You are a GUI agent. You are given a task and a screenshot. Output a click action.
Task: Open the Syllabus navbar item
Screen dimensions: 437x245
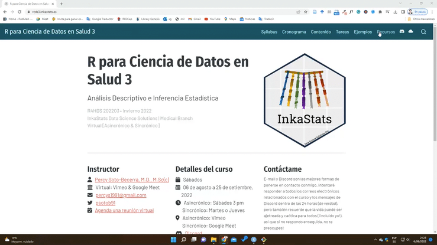pos(269,32)
